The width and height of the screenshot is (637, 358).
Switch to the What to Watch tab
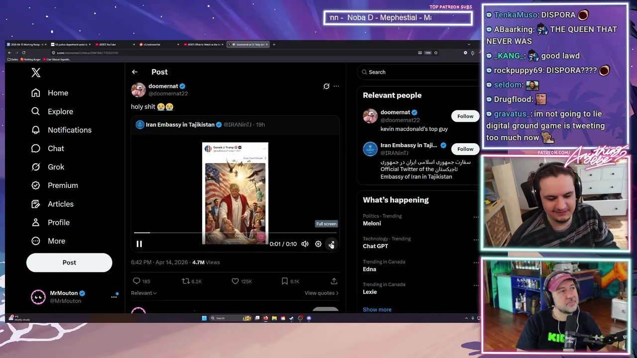point(204,44)
